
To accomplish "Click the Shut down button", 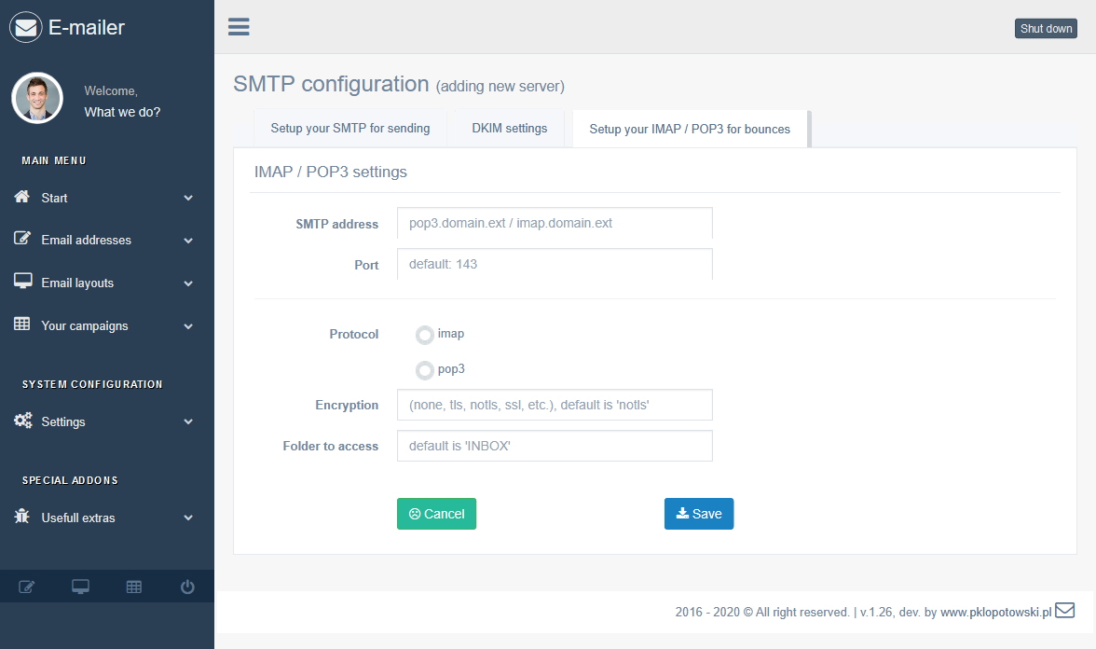I will pyautogui.click(x=1046, y=29).
